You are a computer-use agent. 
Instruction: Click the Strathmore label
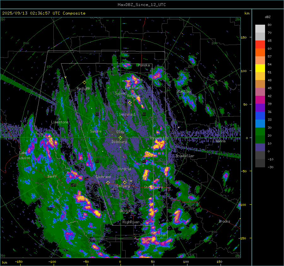(153, 187)
